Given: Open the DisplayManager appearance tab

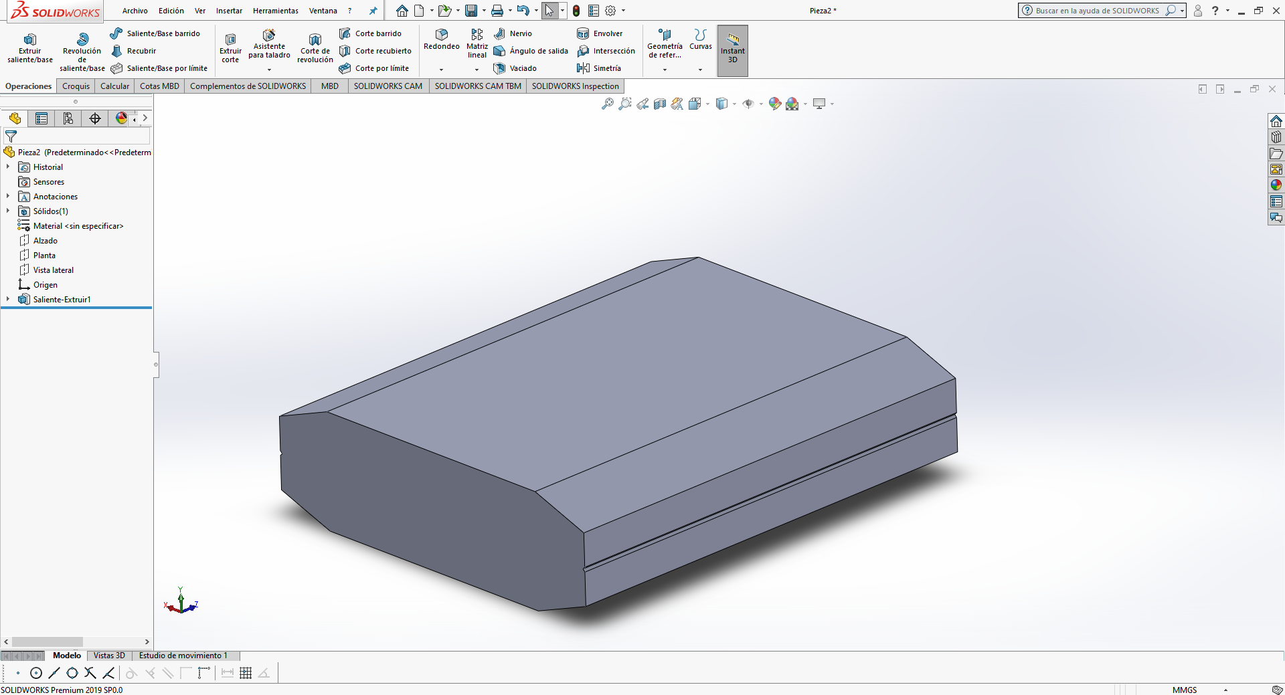Looking at the screenshot, I should (x=121, y=118).
